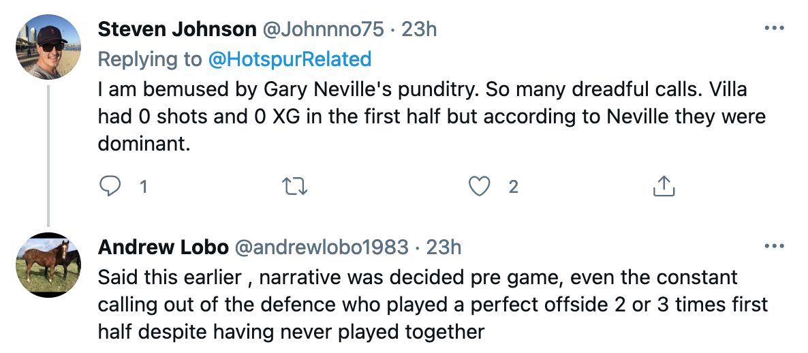
Task: Share Steven Johnson's tweet
Action: tap(663, 186)
